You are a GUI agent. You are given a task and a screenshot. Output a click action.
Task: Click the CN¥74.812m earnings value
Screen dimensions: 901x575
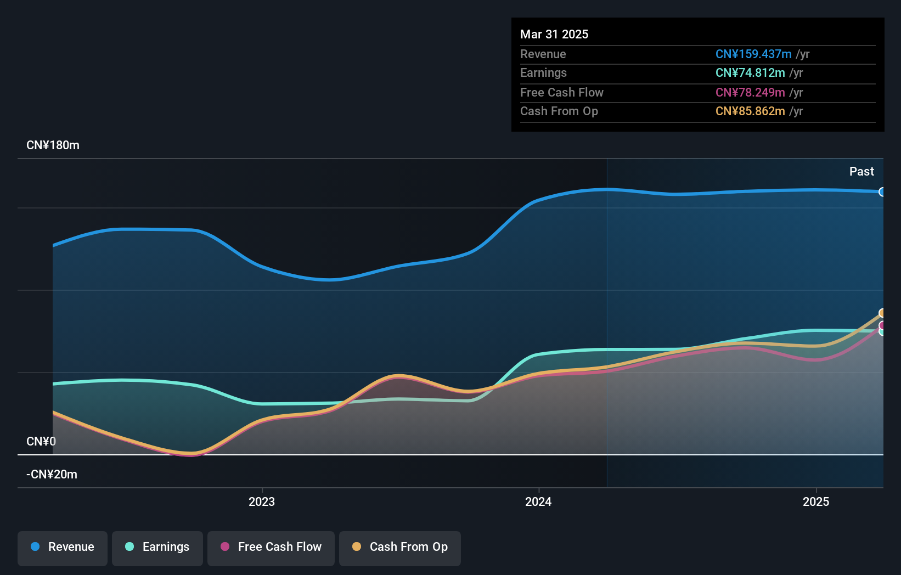[750, 72]
